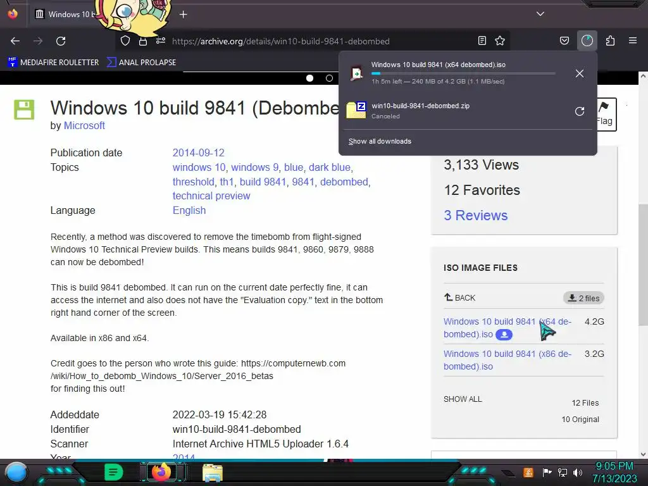Open the 3 Reviews link
Viewport: 648px width, 486px height.
pos(476,215)
